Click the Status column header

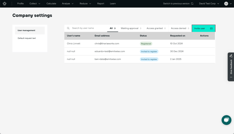[x=143, y=36]
